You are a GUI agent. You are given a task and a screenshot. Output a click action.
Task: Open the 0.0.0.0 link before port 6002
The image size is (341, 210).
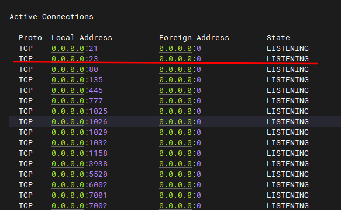point(68,185)
